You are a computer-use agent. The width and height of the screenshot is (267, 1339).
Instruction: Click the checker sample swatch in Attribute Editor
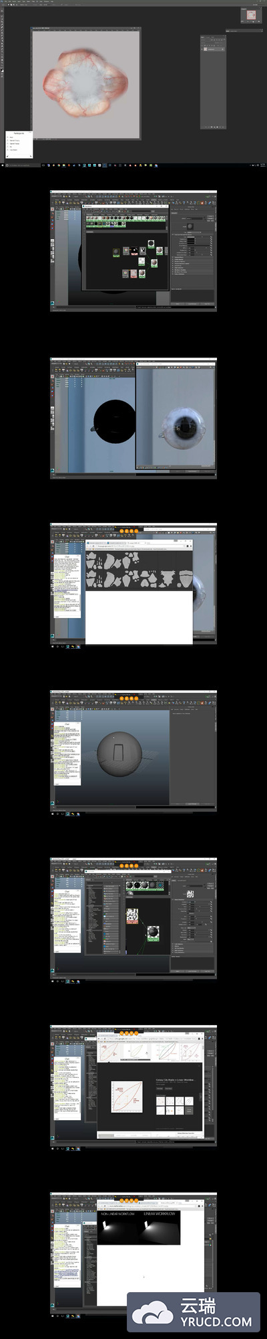(190, 894)
